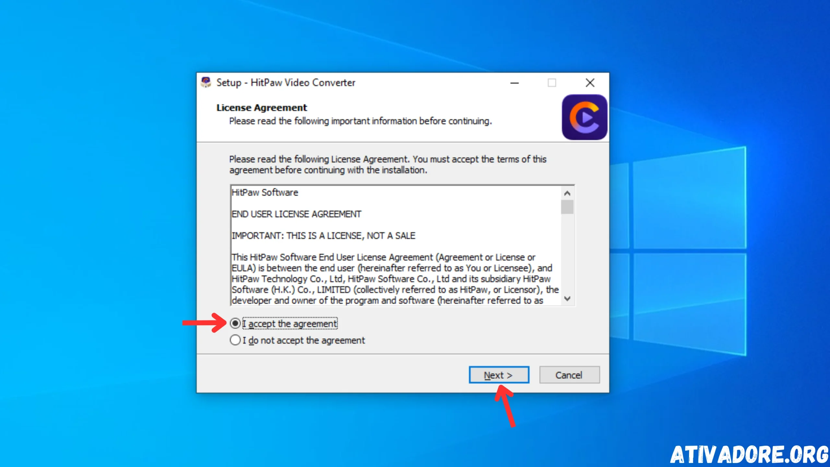Screen dimensions: 830x467
Task: View the HitPaw Software agreement title
Action: 263,192
